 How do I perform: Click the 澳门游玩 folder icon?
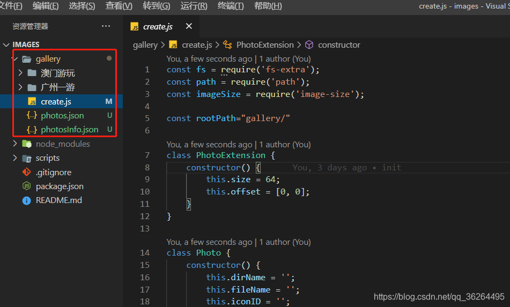(32, 73)
